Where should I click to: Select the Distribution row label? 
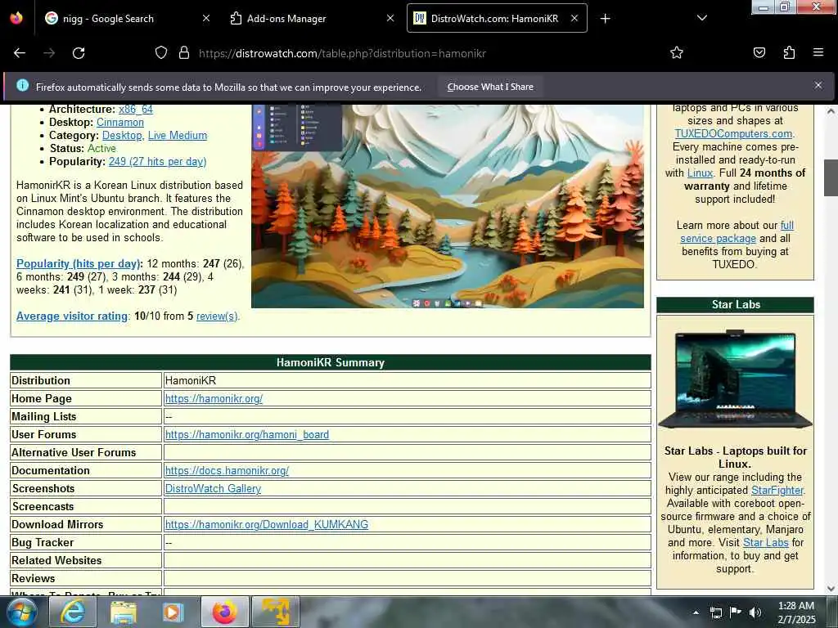pos(41,381)
